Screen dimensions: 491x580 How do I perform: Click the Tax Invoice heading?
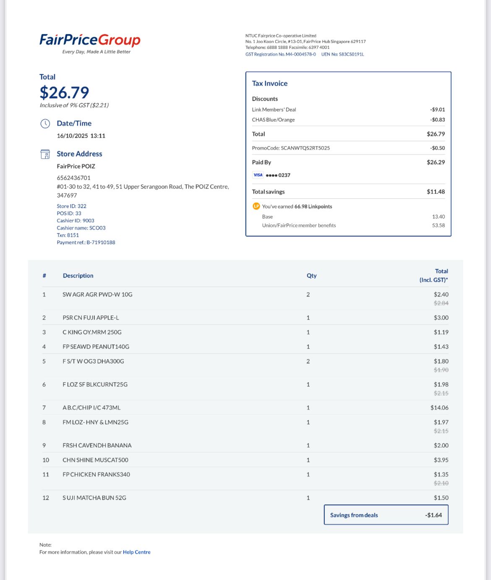coord(270,84)
